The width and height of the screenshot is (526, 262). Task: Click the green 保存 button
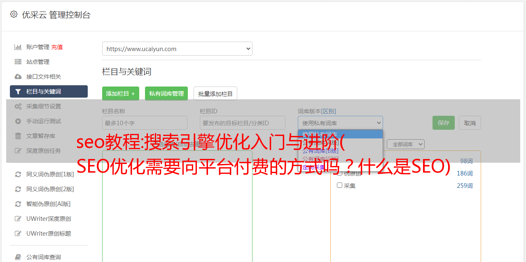[444, 123]
